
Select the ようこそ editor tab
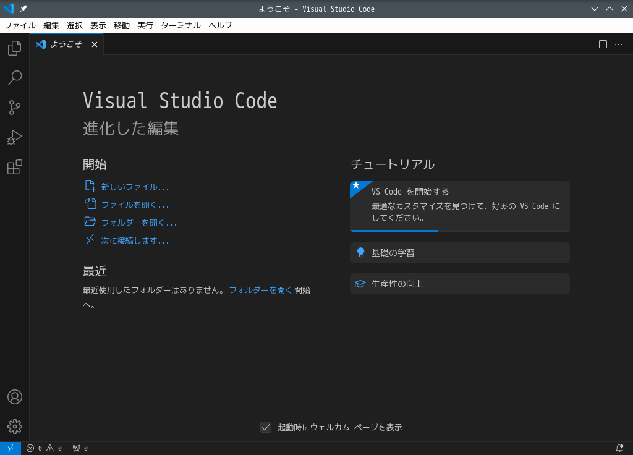[67, 45]
